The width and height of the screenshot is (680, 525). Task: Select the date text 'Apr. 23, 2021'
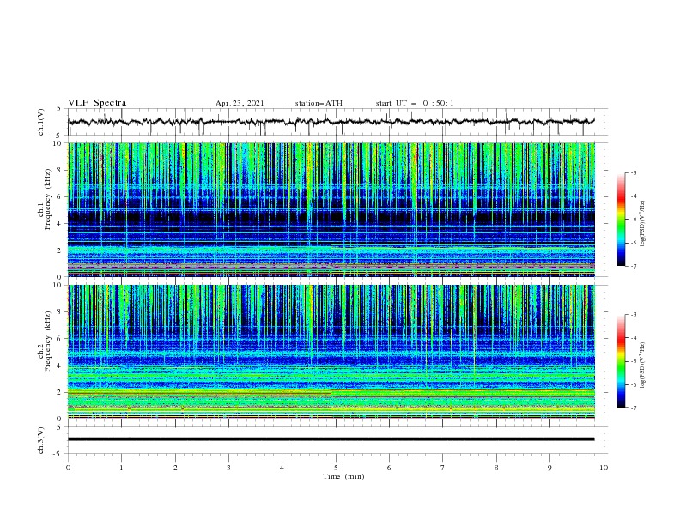tap(240, 103)
